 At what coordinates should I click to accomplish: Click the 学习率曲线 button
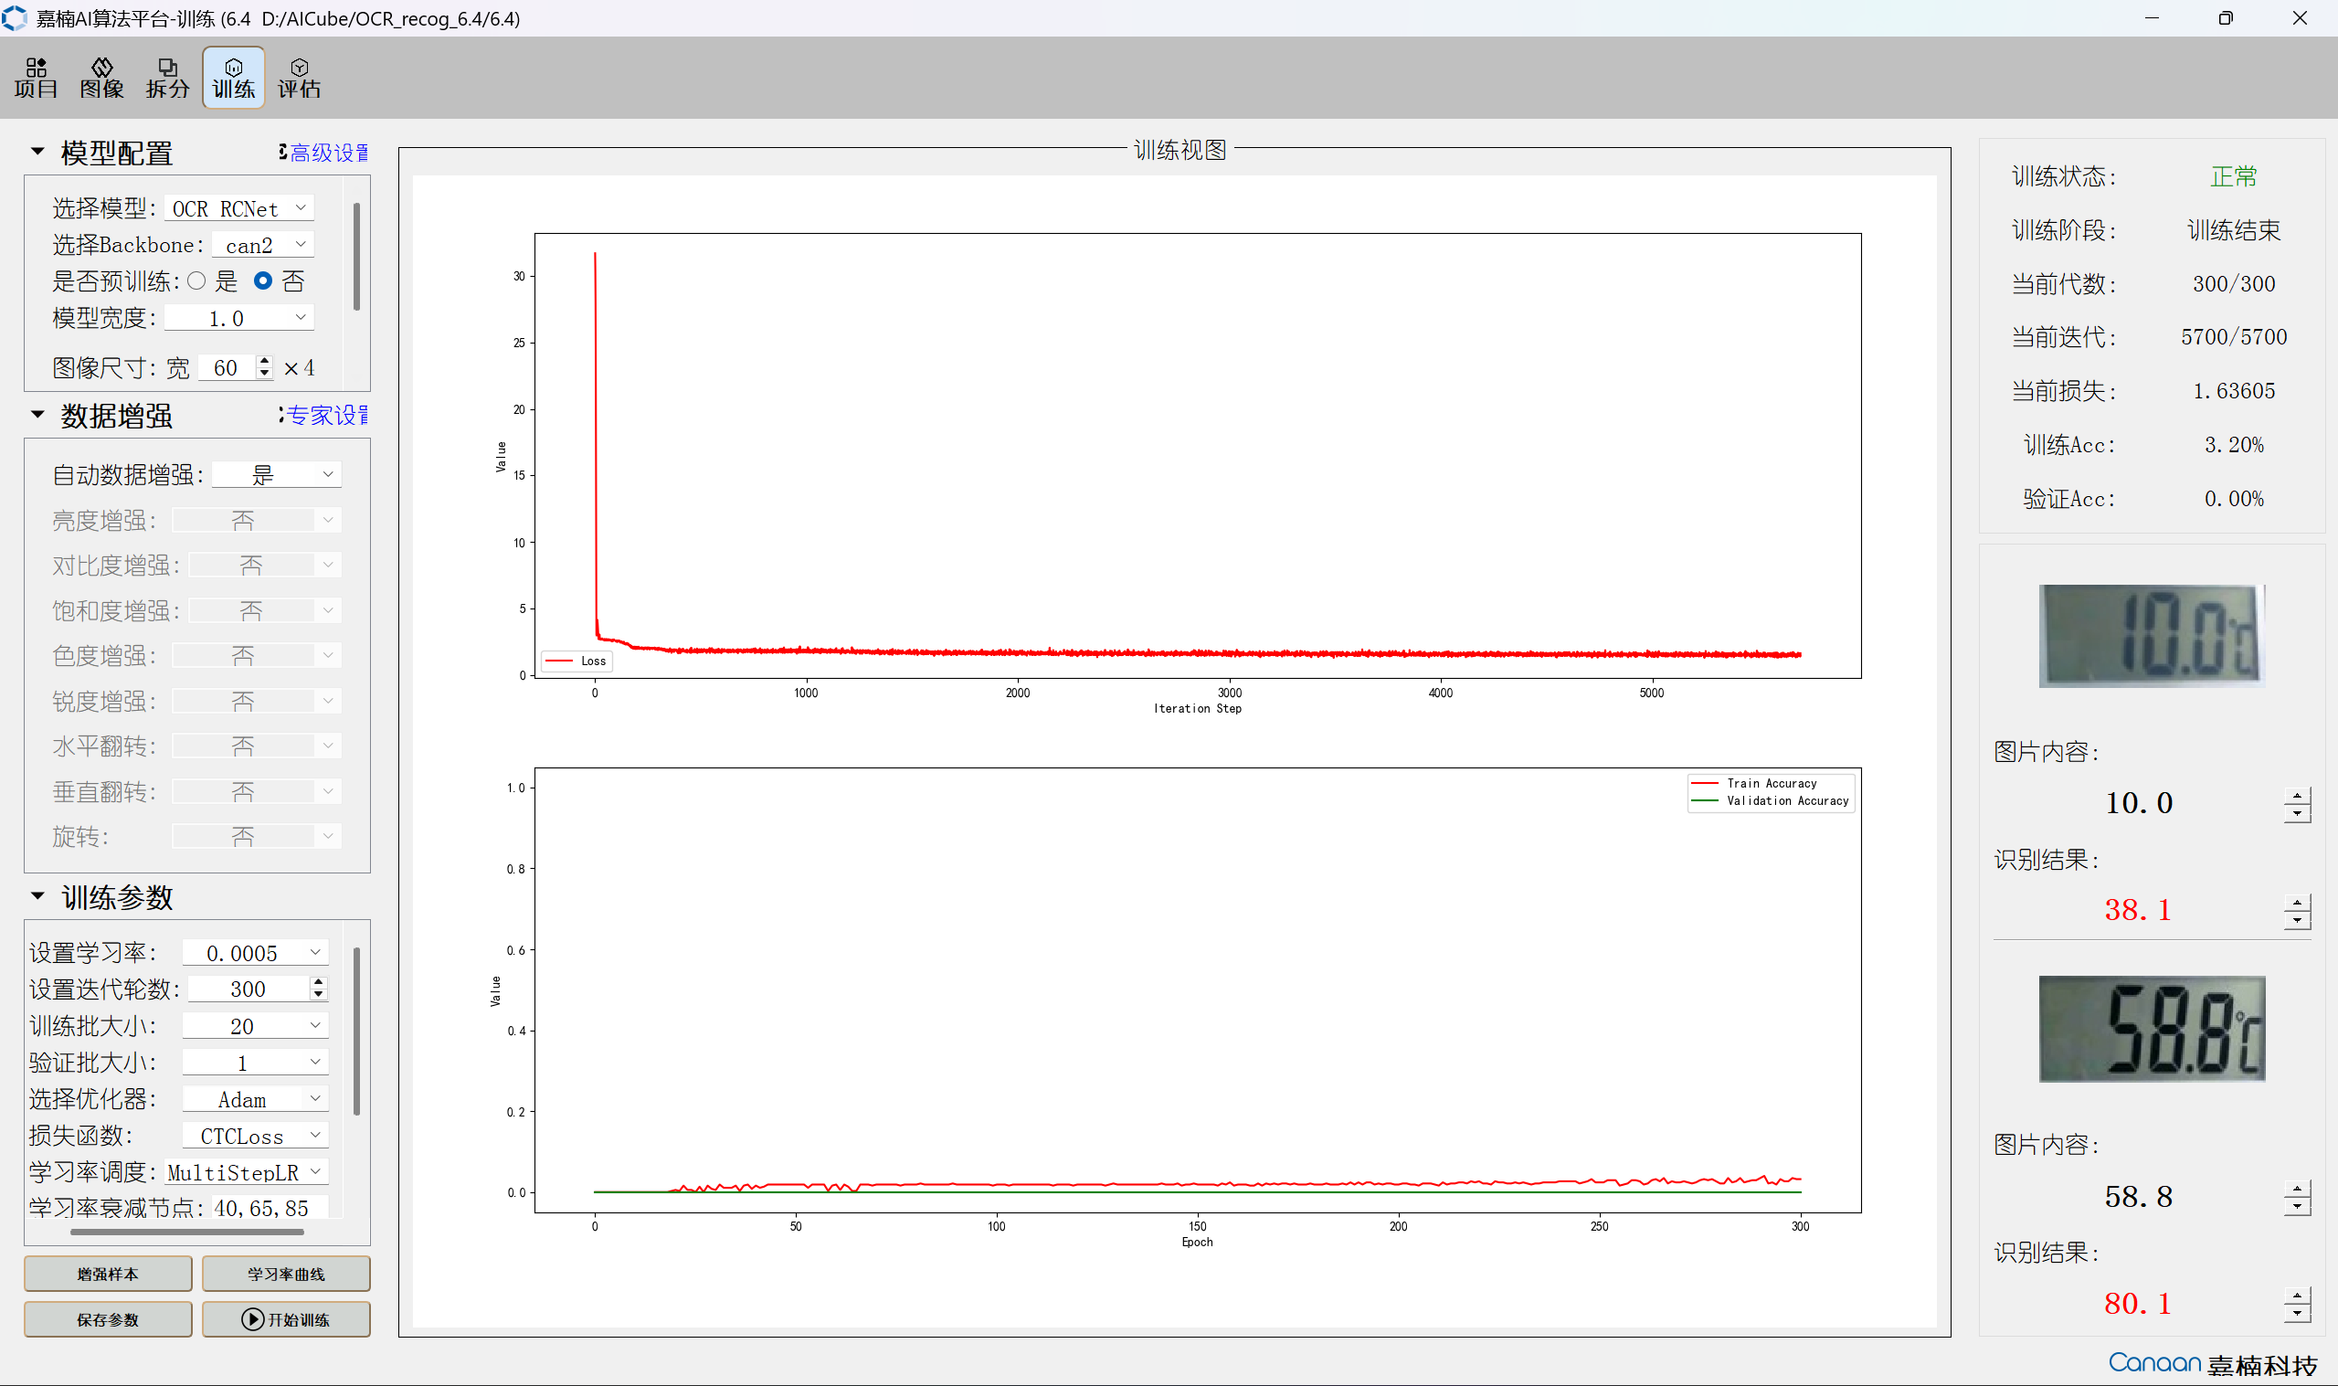pos(286,1274)
